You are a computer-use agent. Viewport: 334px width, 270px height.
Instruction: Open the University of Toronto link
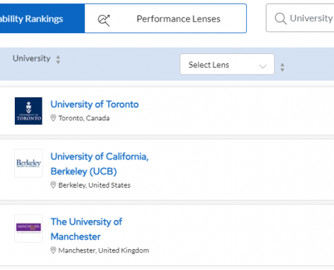click(94, 105)
